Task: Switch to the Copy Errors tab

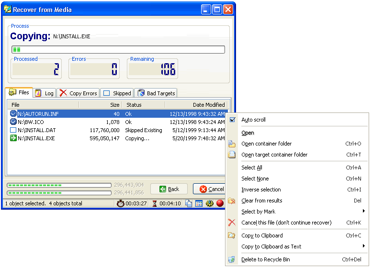Action: click(x=78, y=93)
